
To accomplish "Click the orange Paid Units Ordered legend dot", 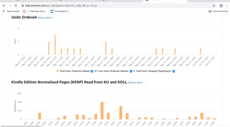I will tap(57, 71).
